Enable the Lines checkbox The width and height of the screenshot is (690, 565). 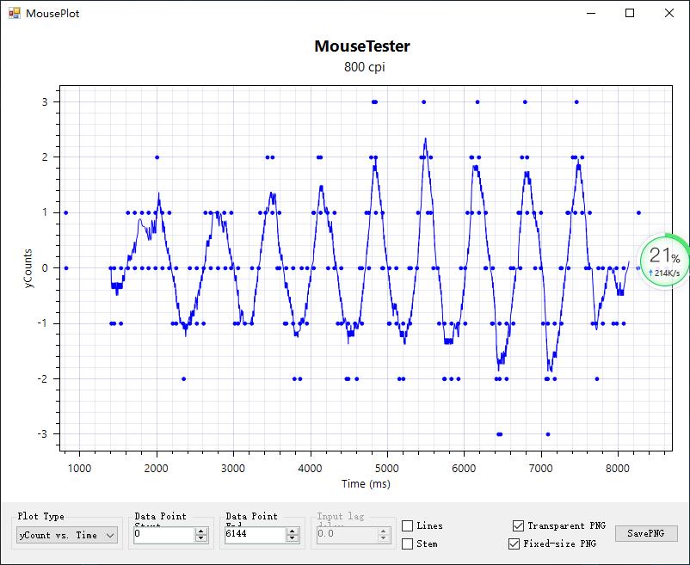(408, 525)
